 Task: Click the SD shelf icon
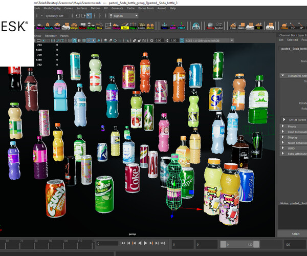(258, 26)
